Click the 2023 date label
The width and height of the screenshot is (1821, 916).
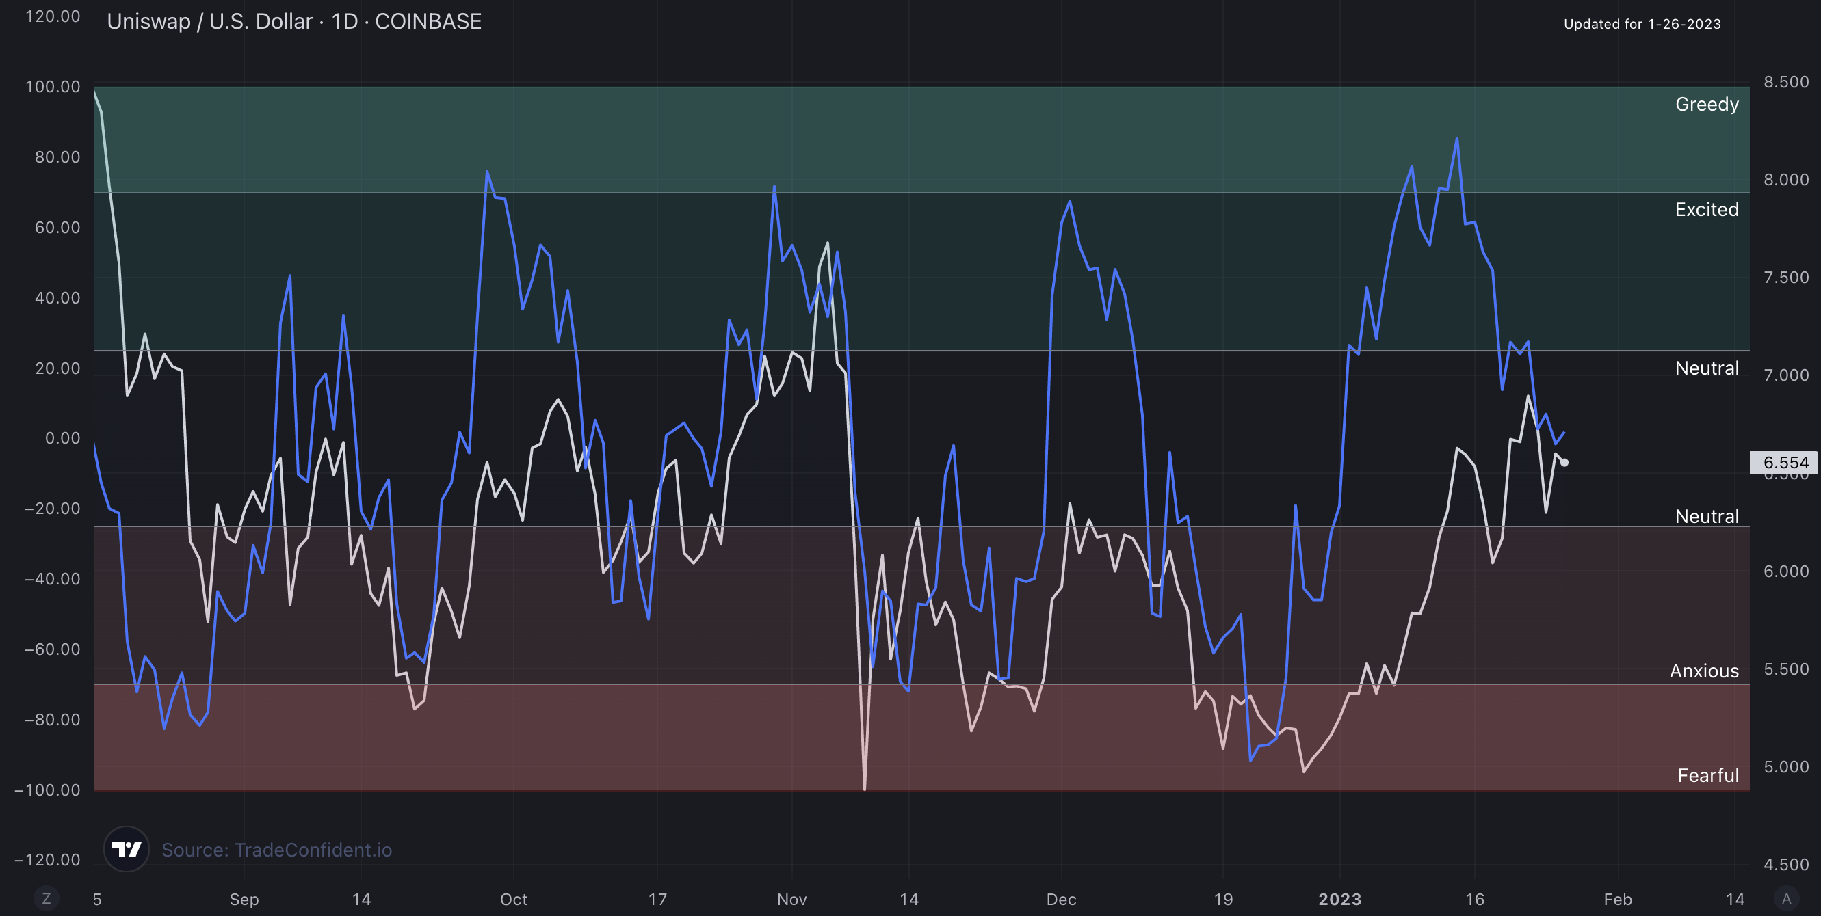(x=1339, y=900)
